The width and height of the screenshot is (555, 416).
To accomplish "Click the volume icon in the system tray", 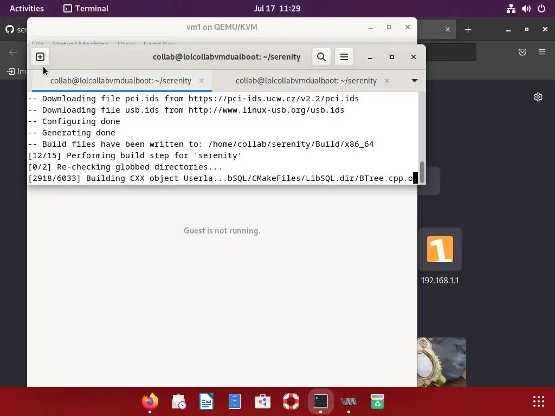I will point(526,9).
